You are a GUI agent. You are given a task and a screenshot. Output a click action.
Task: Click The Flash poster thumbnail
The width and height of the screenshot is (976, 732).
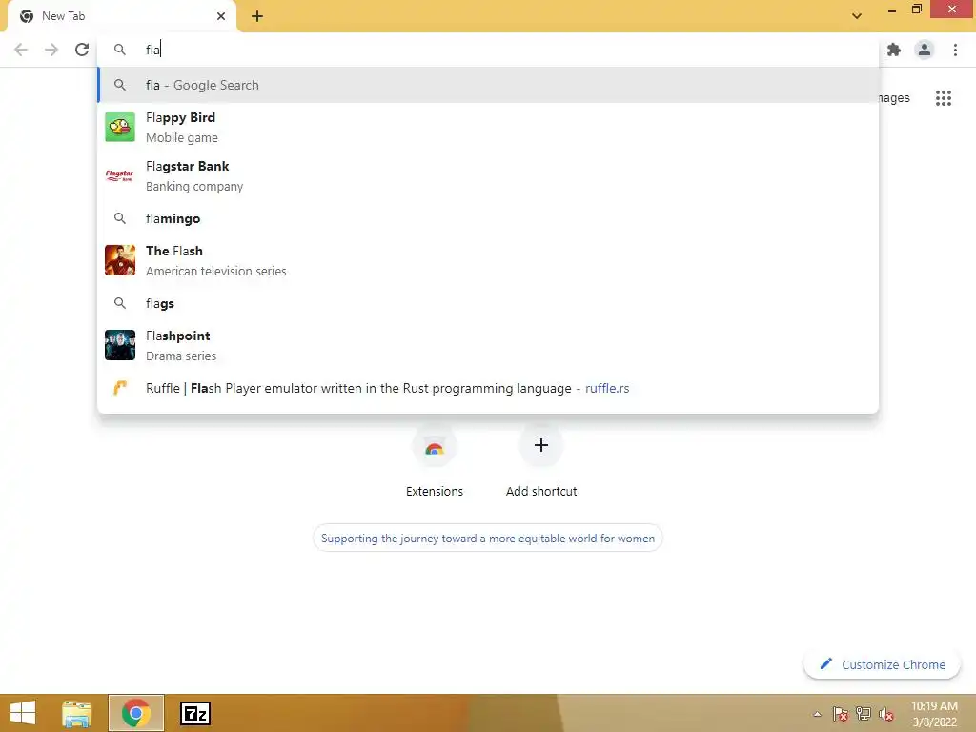point(120,260)
